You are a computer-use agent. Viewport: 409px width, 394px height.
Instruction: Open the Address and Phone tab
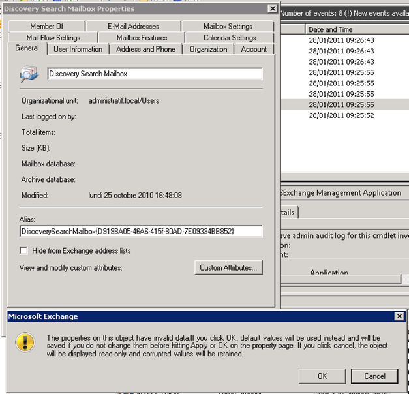coord(145,49)
